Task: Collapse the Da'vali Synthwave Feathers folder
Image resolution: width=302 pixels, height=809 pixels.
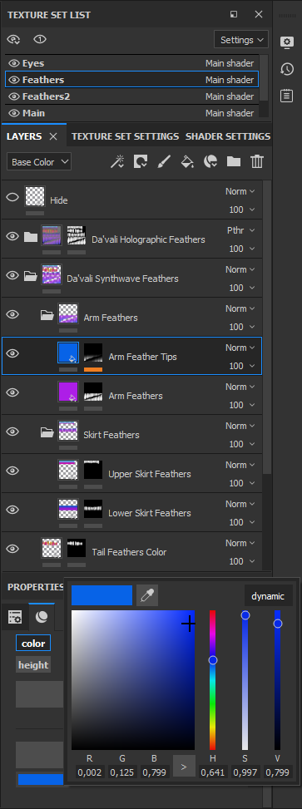Action: point(31,276)
